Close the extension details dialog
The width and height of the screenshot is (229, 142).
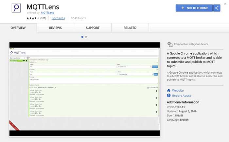point(225,4)
